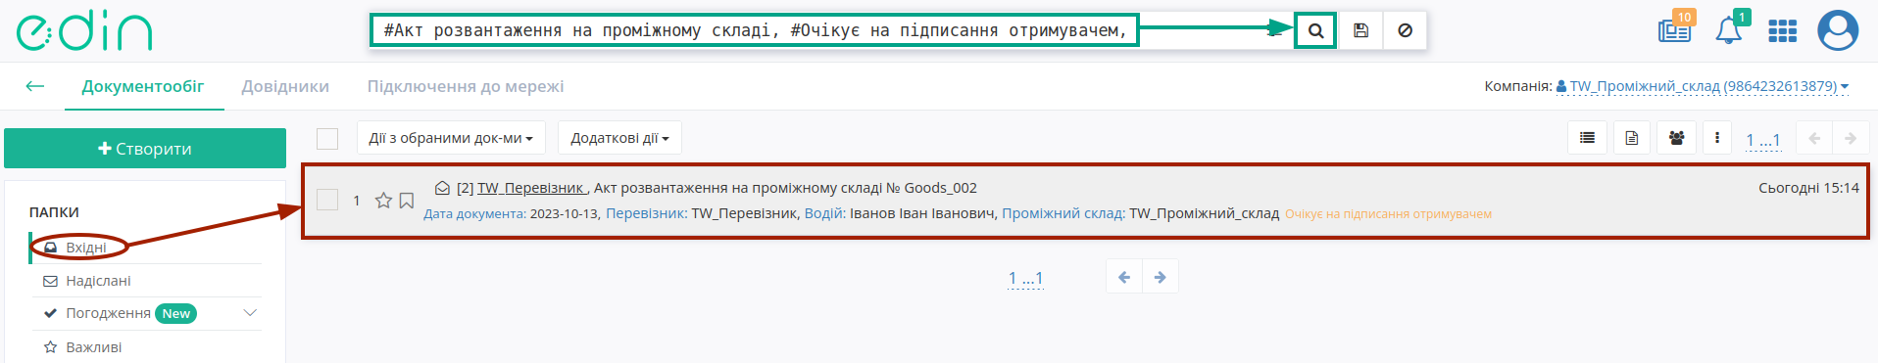Click the users group icon in the toolbar
Image resolution: width=1878 pixels, height=363 pixels.
(x=1676, y=138)
